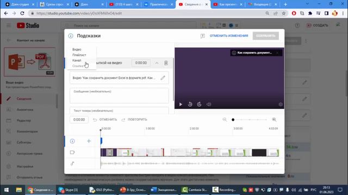
Task: Open preview player settings gear
Action: [281, 105]
